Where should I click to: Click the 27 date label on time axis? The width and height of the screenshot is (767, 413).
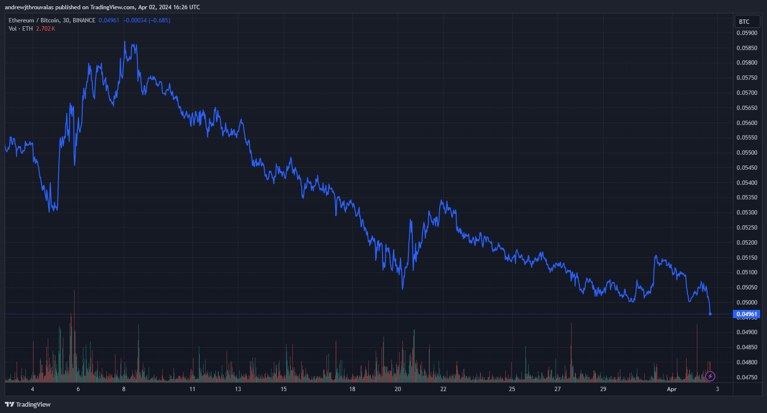tap(557, 389)
